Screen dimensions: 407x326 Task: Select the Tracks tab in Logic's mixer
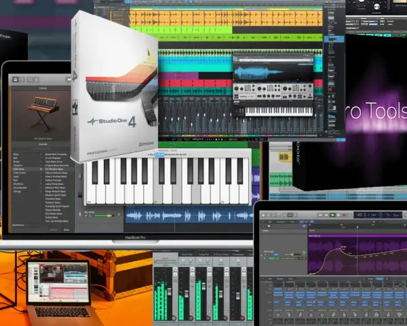point(379,278)
